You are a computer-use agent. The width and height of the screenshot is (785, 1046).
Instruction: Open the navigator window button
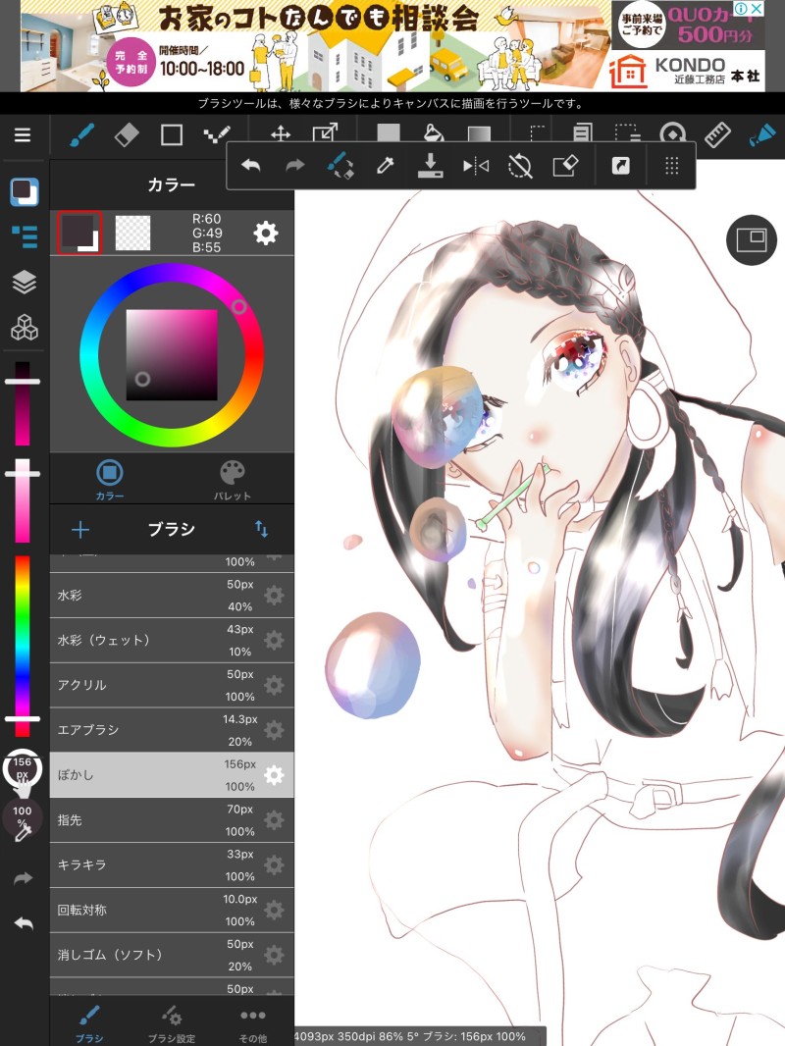click(x=751, y=240)
